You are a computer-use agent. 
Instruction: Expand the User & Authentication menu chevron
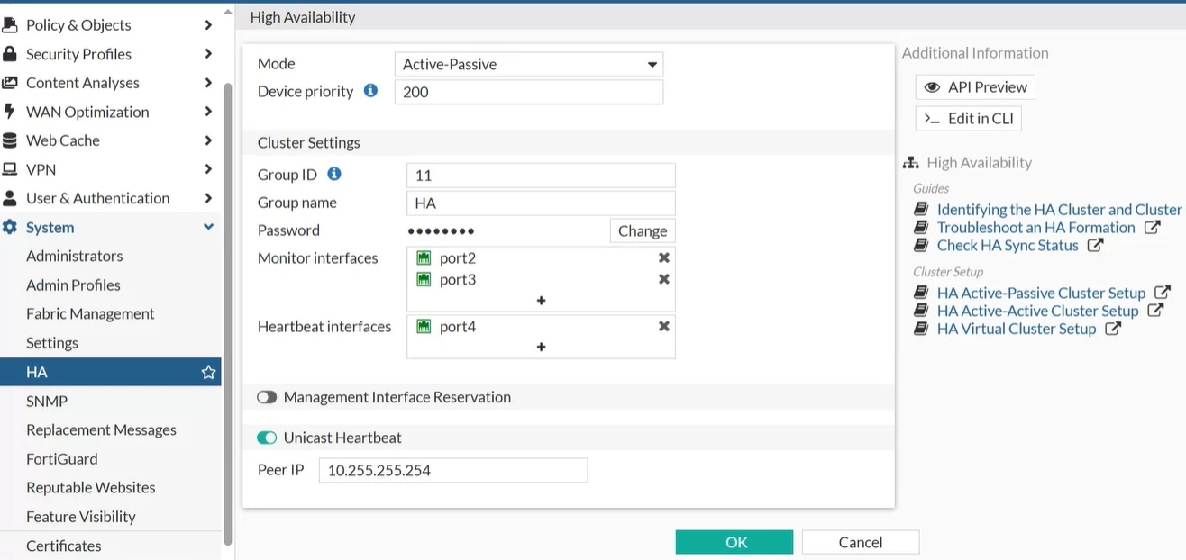(x=208, y=198)
